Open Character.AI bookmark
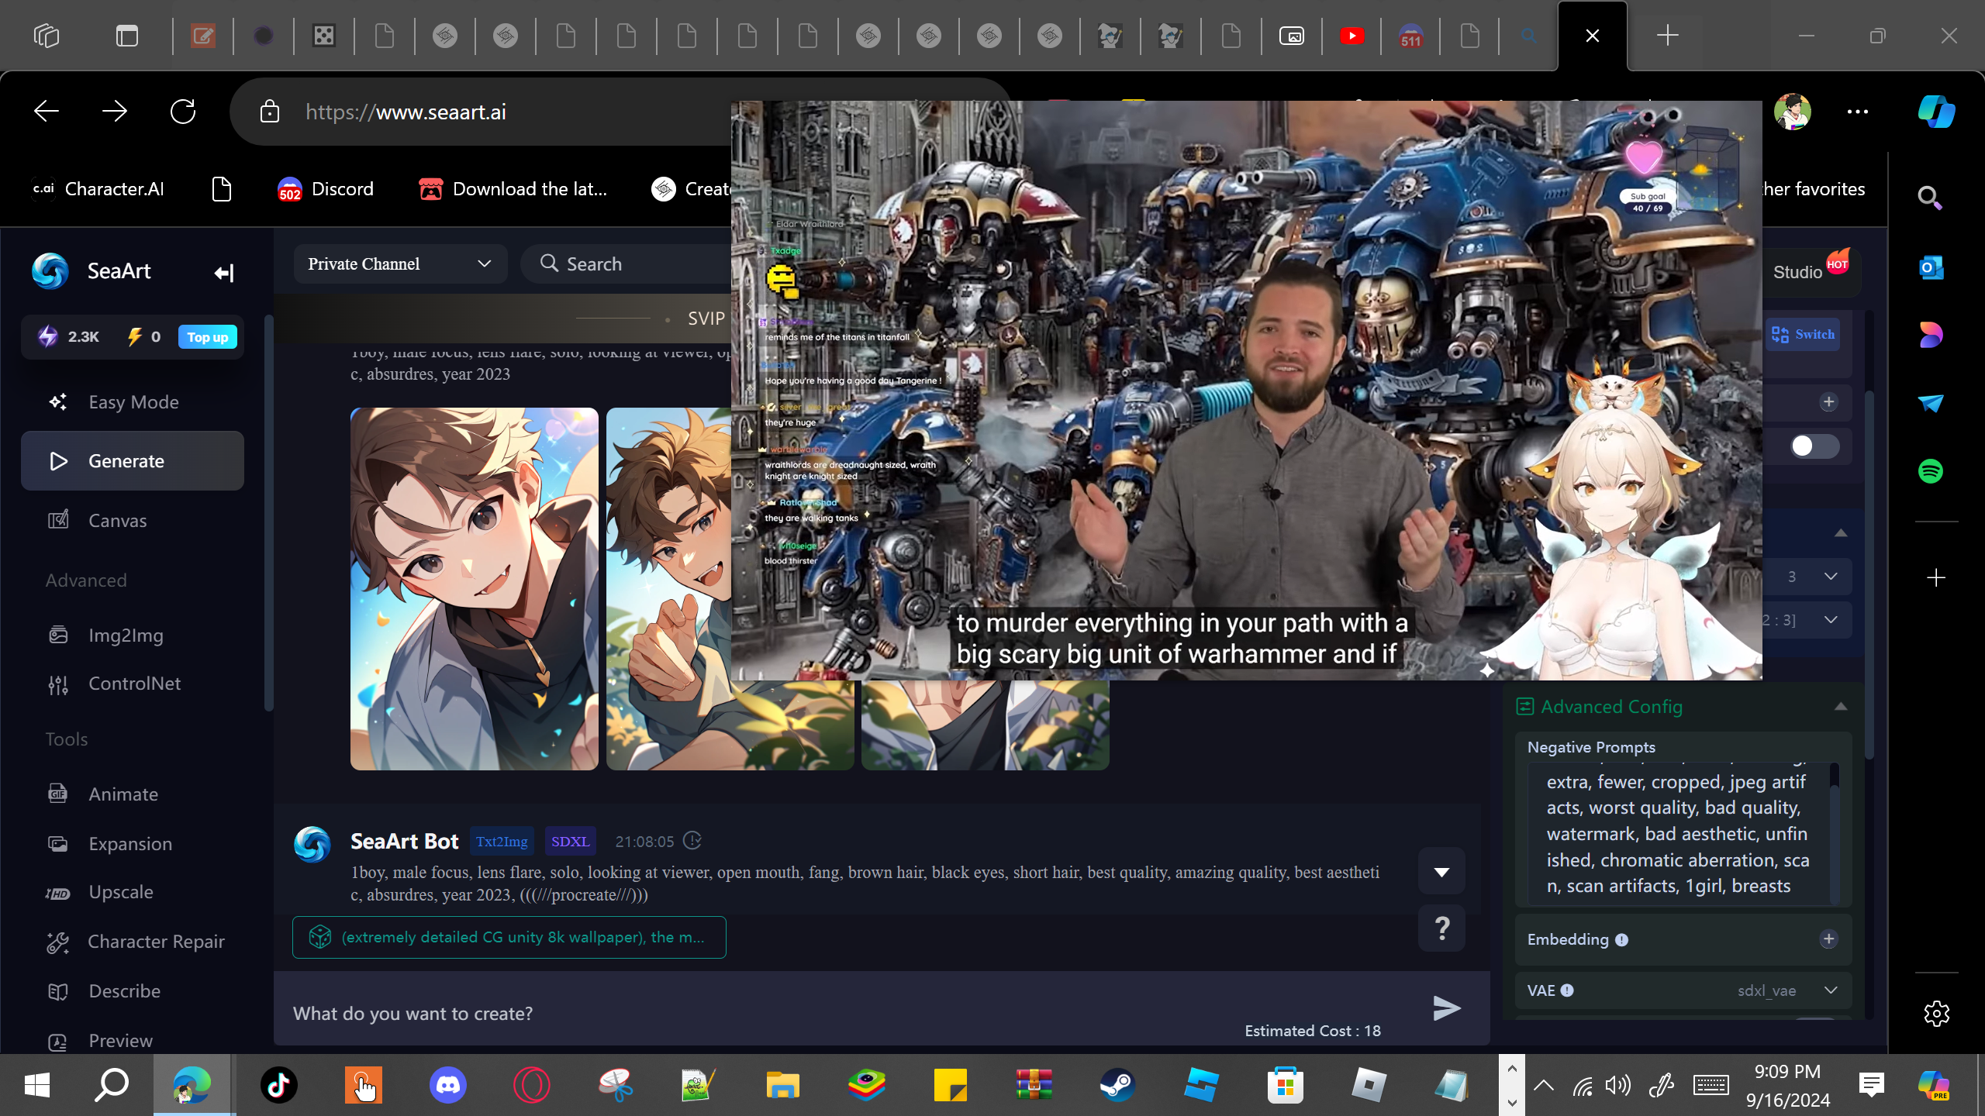This screenshot has height=1116, width=1985. point(98,189)
